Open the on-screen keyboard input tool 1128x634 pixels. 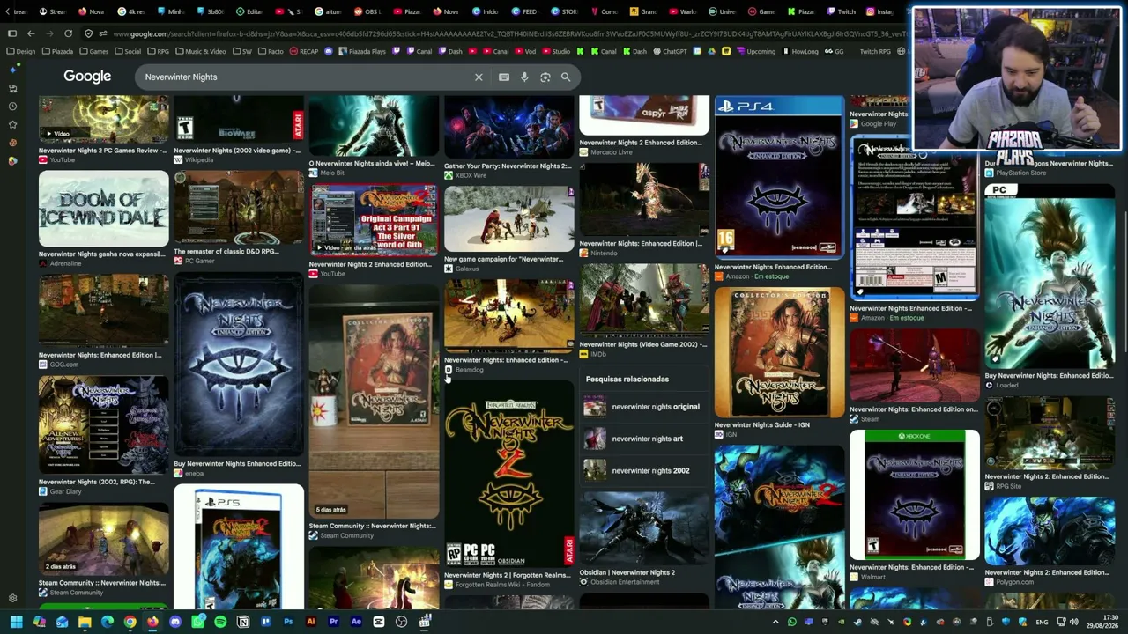pos(504,77)
